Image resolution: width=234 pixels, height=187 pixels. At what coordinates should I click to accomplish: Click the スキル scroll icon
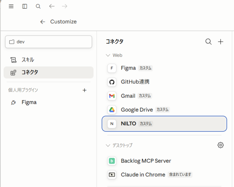pyautogui.click(x=13, y=60)
